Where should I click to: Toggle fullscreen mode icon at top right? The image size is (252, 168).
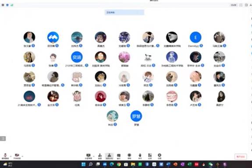241,5
